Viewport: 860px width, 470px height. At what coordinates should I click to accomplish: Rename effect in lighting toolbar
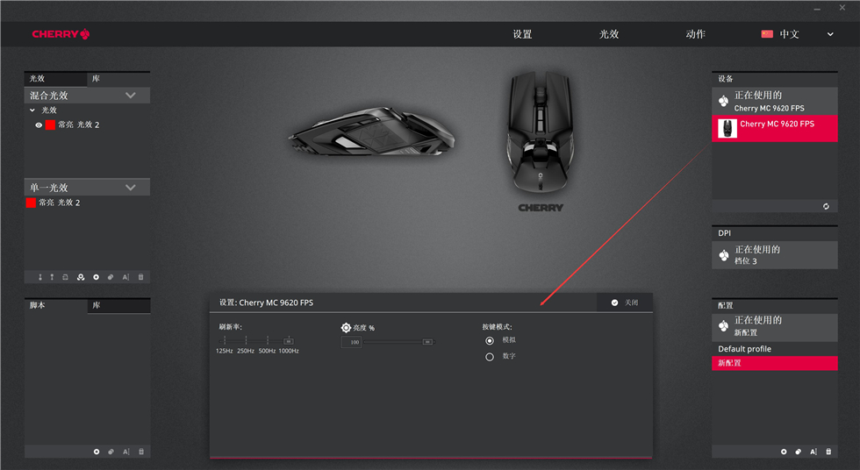click(x=125, y=277)
